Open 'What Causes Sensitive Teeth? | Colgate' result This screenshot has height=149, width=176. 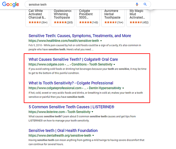pyautogui.click(x=73, y=59)
